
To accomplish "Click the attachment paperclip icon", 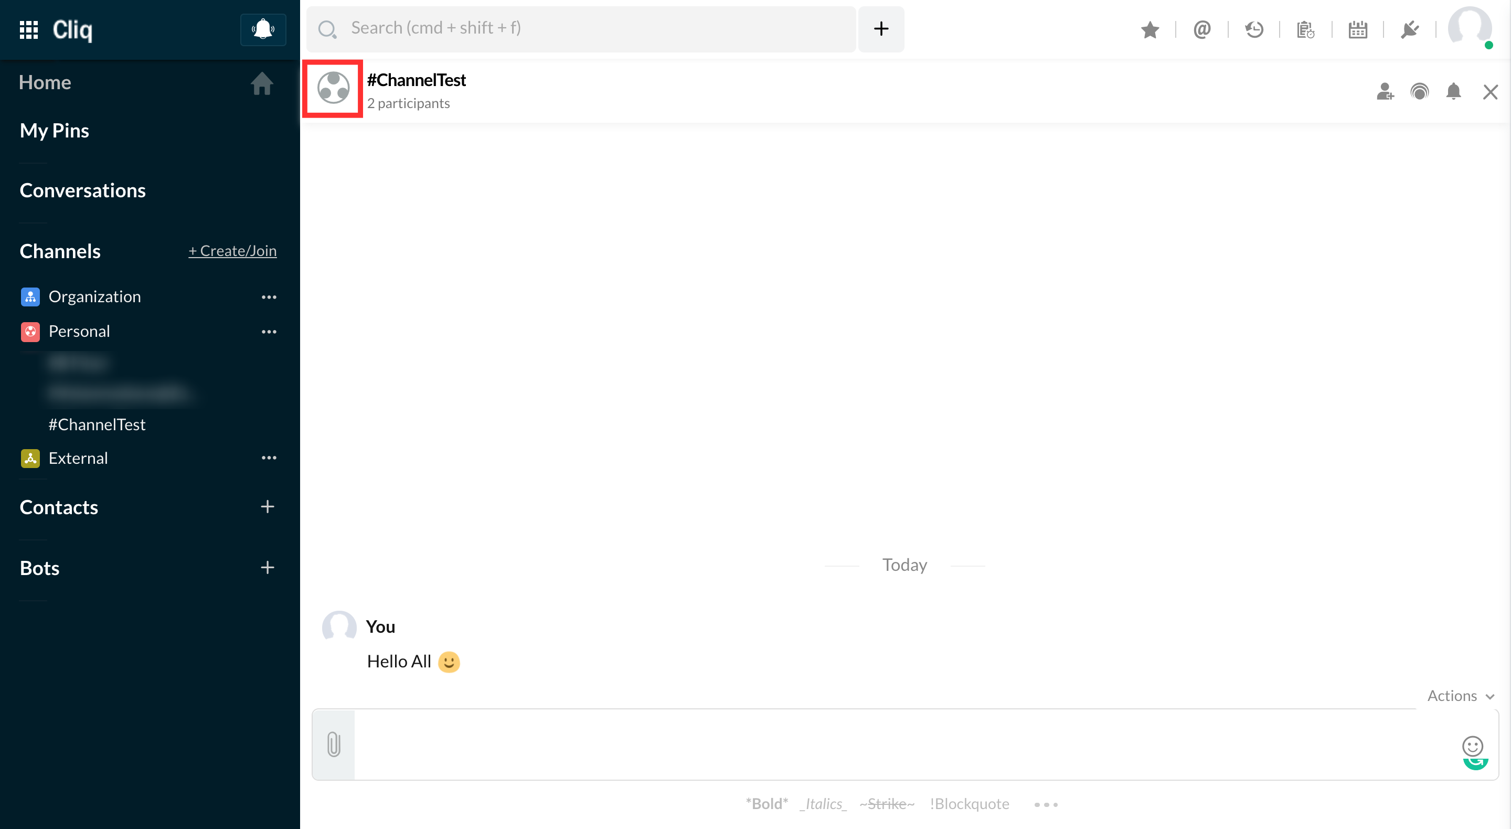I will [334, 744].
